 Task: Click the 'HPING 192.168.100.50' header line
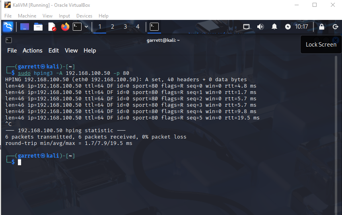coord(126,80)
